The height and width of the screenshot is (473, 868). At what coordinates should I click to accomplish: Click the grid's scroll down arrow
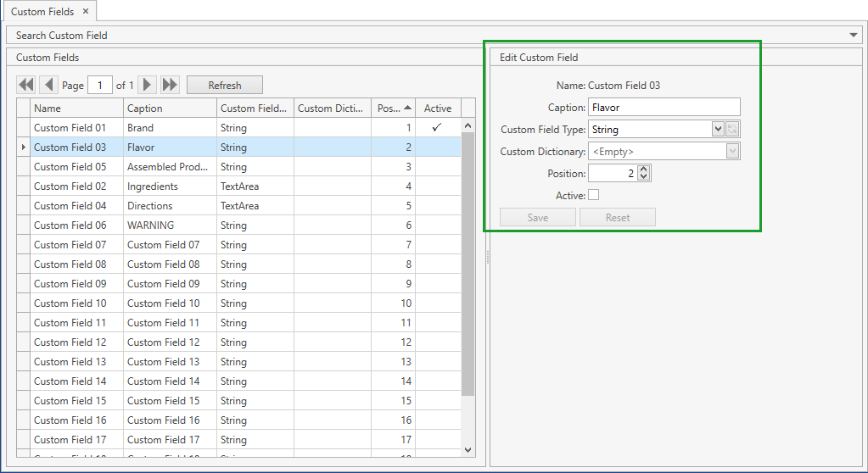click(x=468, y=449)
